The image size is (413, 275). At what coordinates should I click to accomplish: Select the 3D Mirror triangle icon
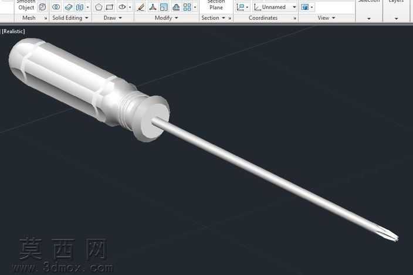(153, 7)
